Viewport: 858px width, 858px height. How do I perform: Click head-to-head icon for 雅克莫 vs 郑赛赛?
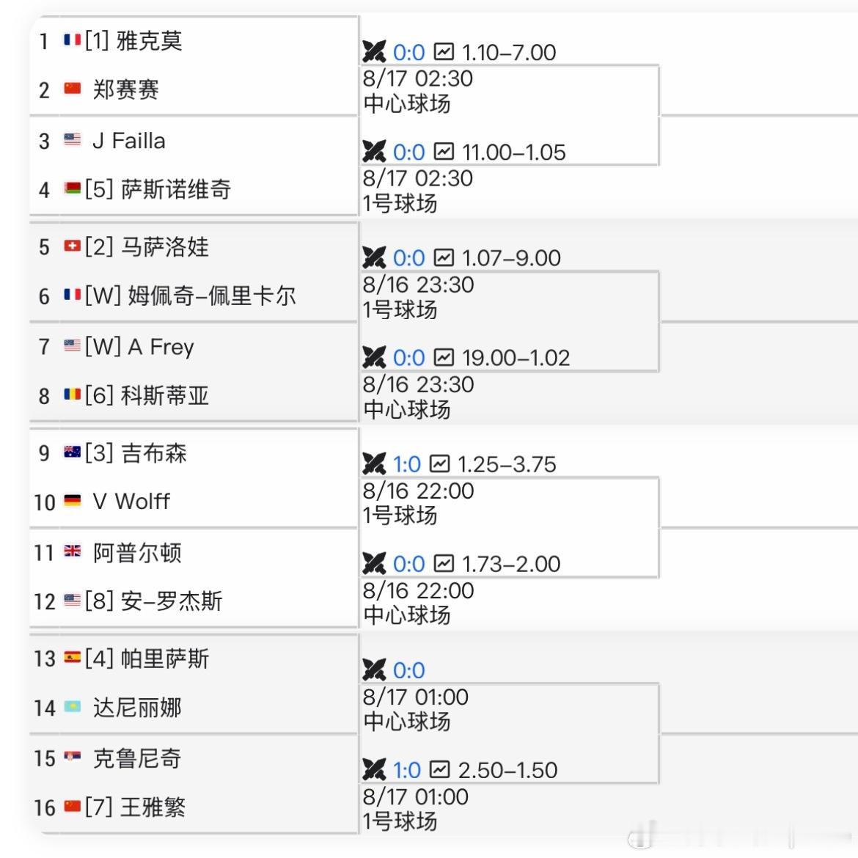(x=374, y=52)
